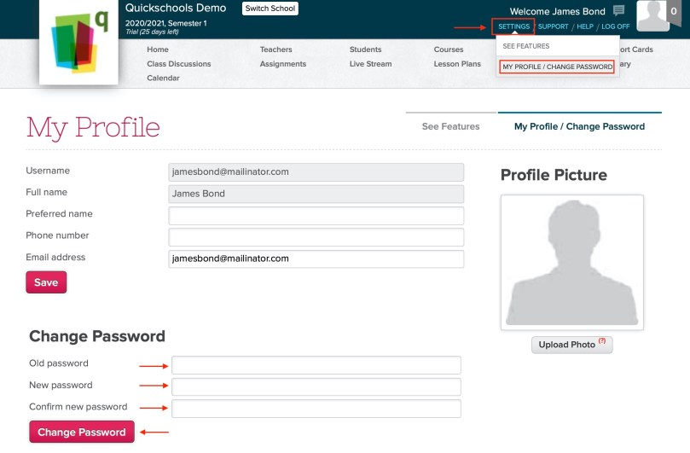Click the Email address field
The height and width of the screenshot is (453, 690).
pyautogui.click(x=316, y=258)
